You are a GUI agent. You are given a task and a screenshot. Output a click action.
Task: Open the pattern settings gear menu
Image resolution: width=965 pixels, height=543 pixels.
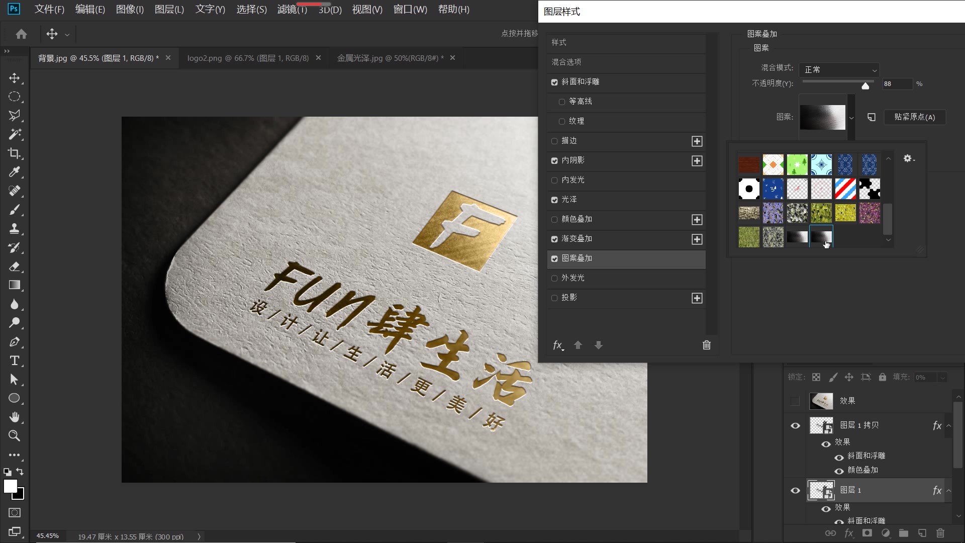point(908,158)
